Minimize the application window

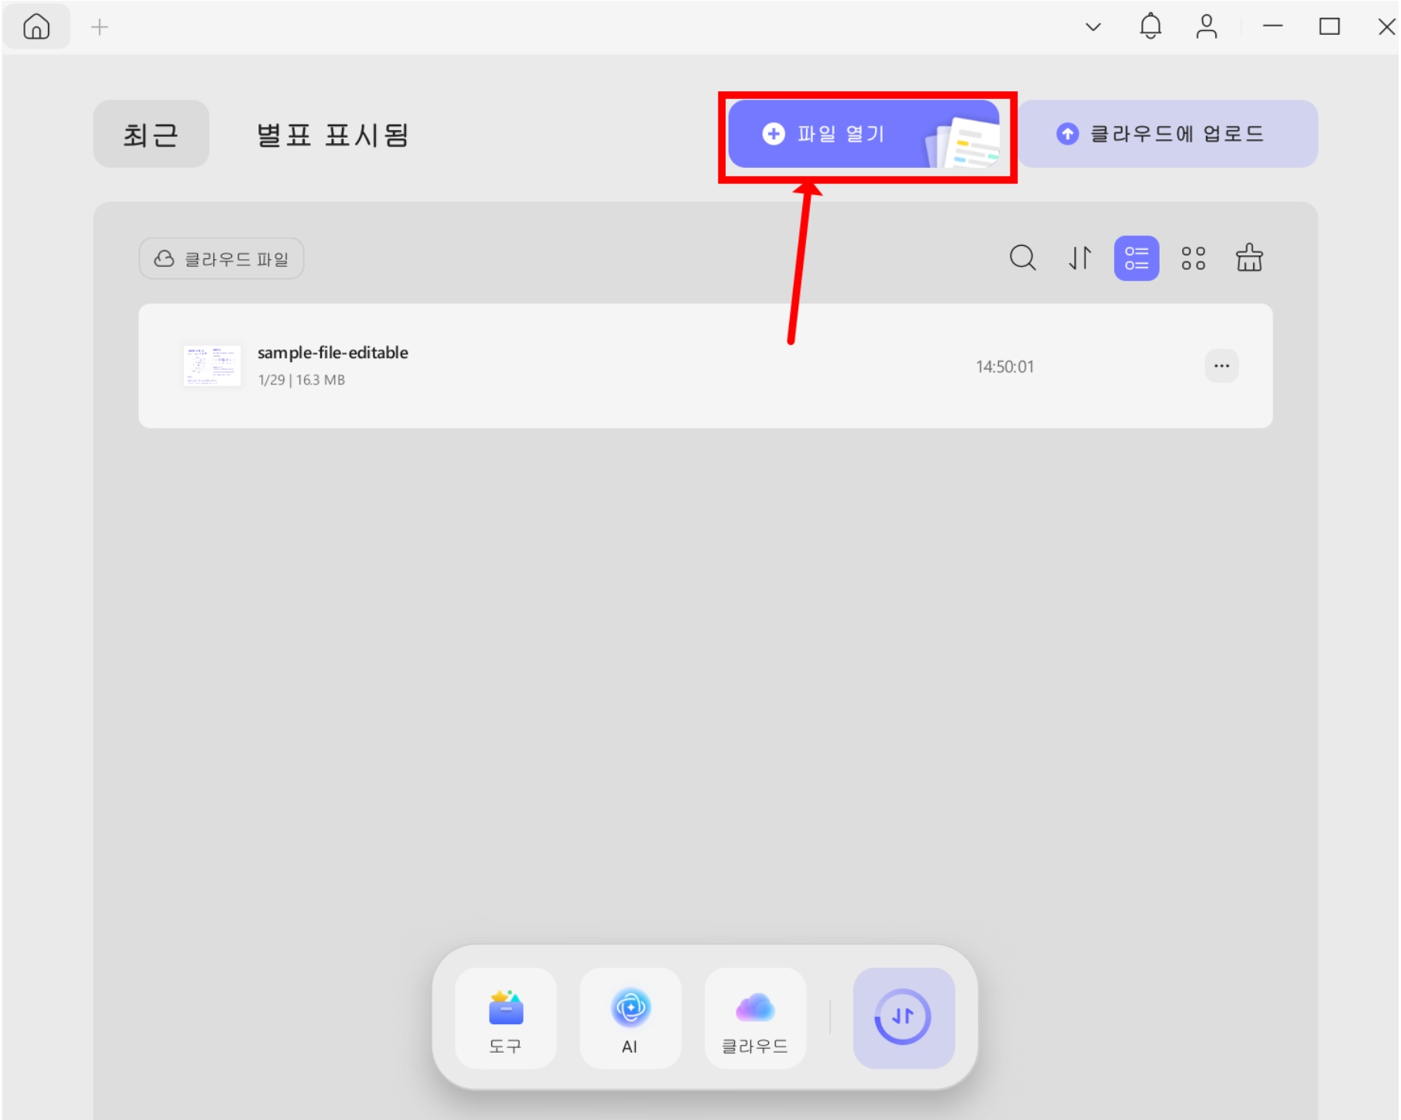(1273, 27)
